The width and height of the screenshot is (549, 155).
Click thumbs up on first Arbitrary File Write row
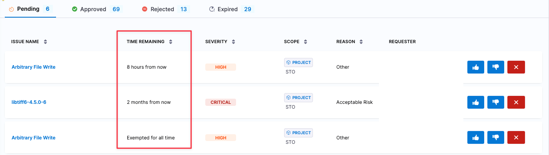pyautogui.click(x=476, y=67)
